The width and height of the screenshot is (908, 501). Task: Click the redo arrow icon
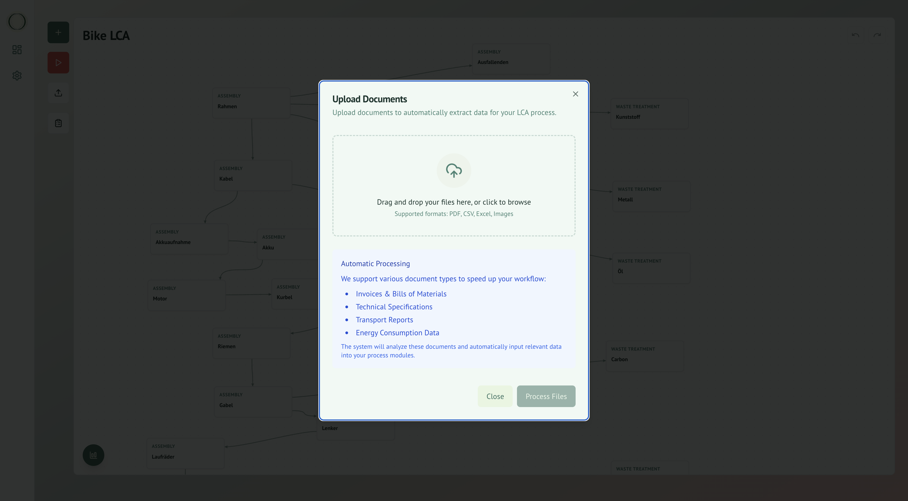tap(877, 35)
